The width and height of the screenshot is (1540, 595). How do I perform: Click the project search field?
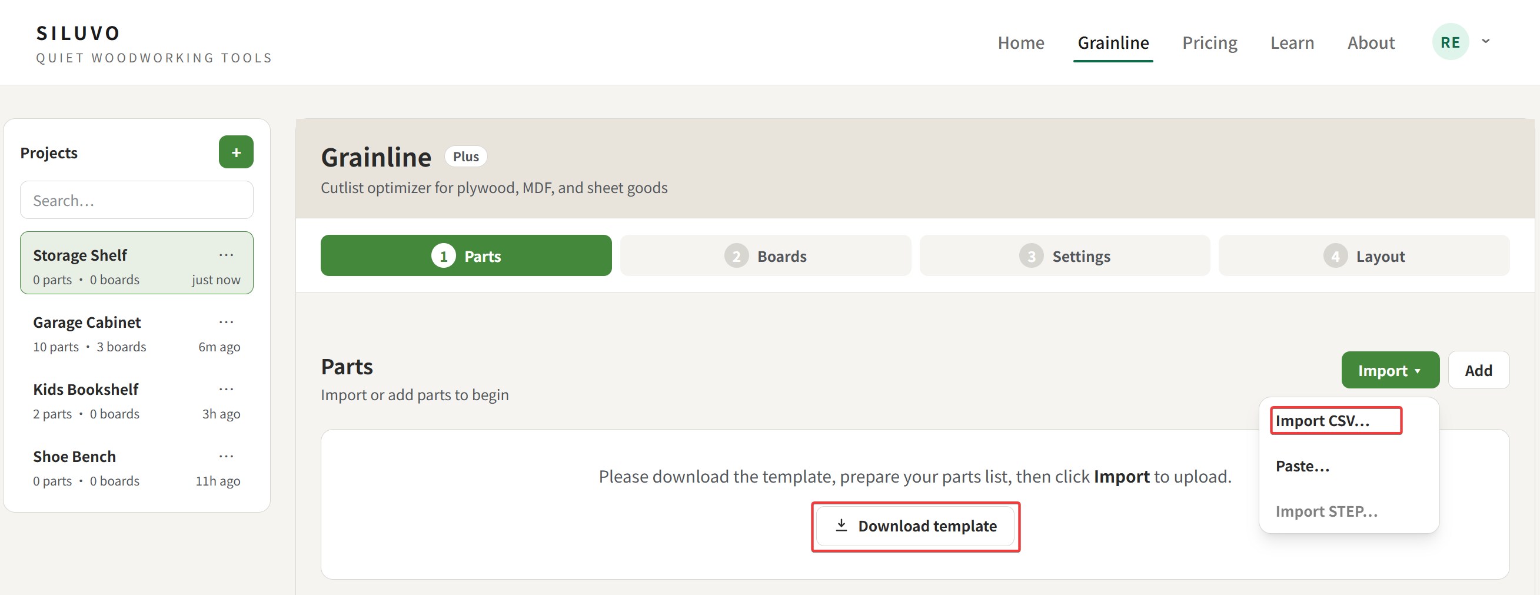coord(137,200)
